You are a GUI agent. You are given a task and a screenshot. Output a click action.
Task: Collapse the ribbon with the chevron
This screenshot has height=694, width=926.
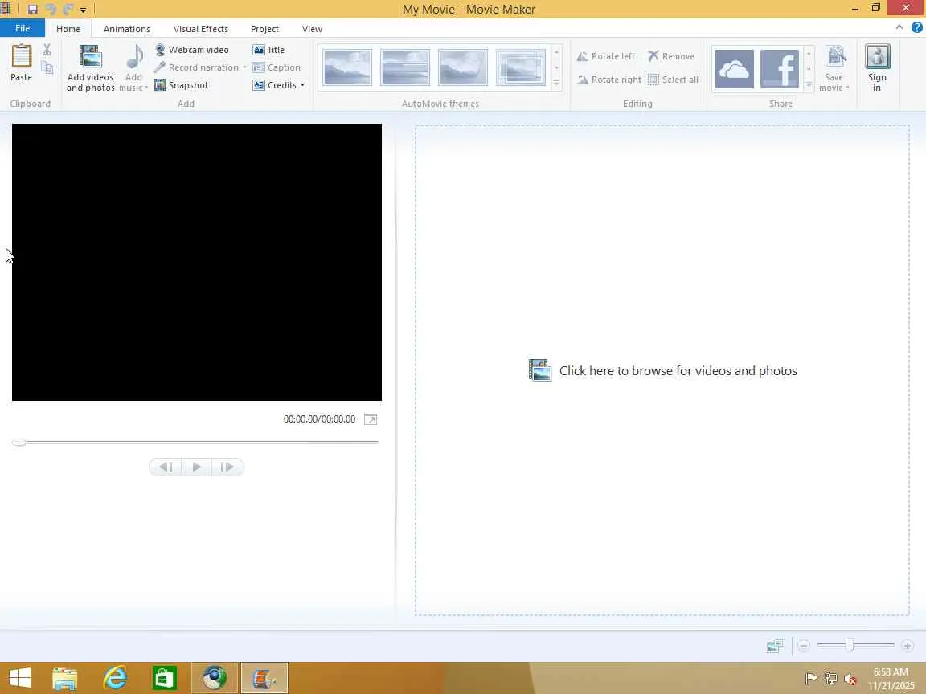(899, 27)
